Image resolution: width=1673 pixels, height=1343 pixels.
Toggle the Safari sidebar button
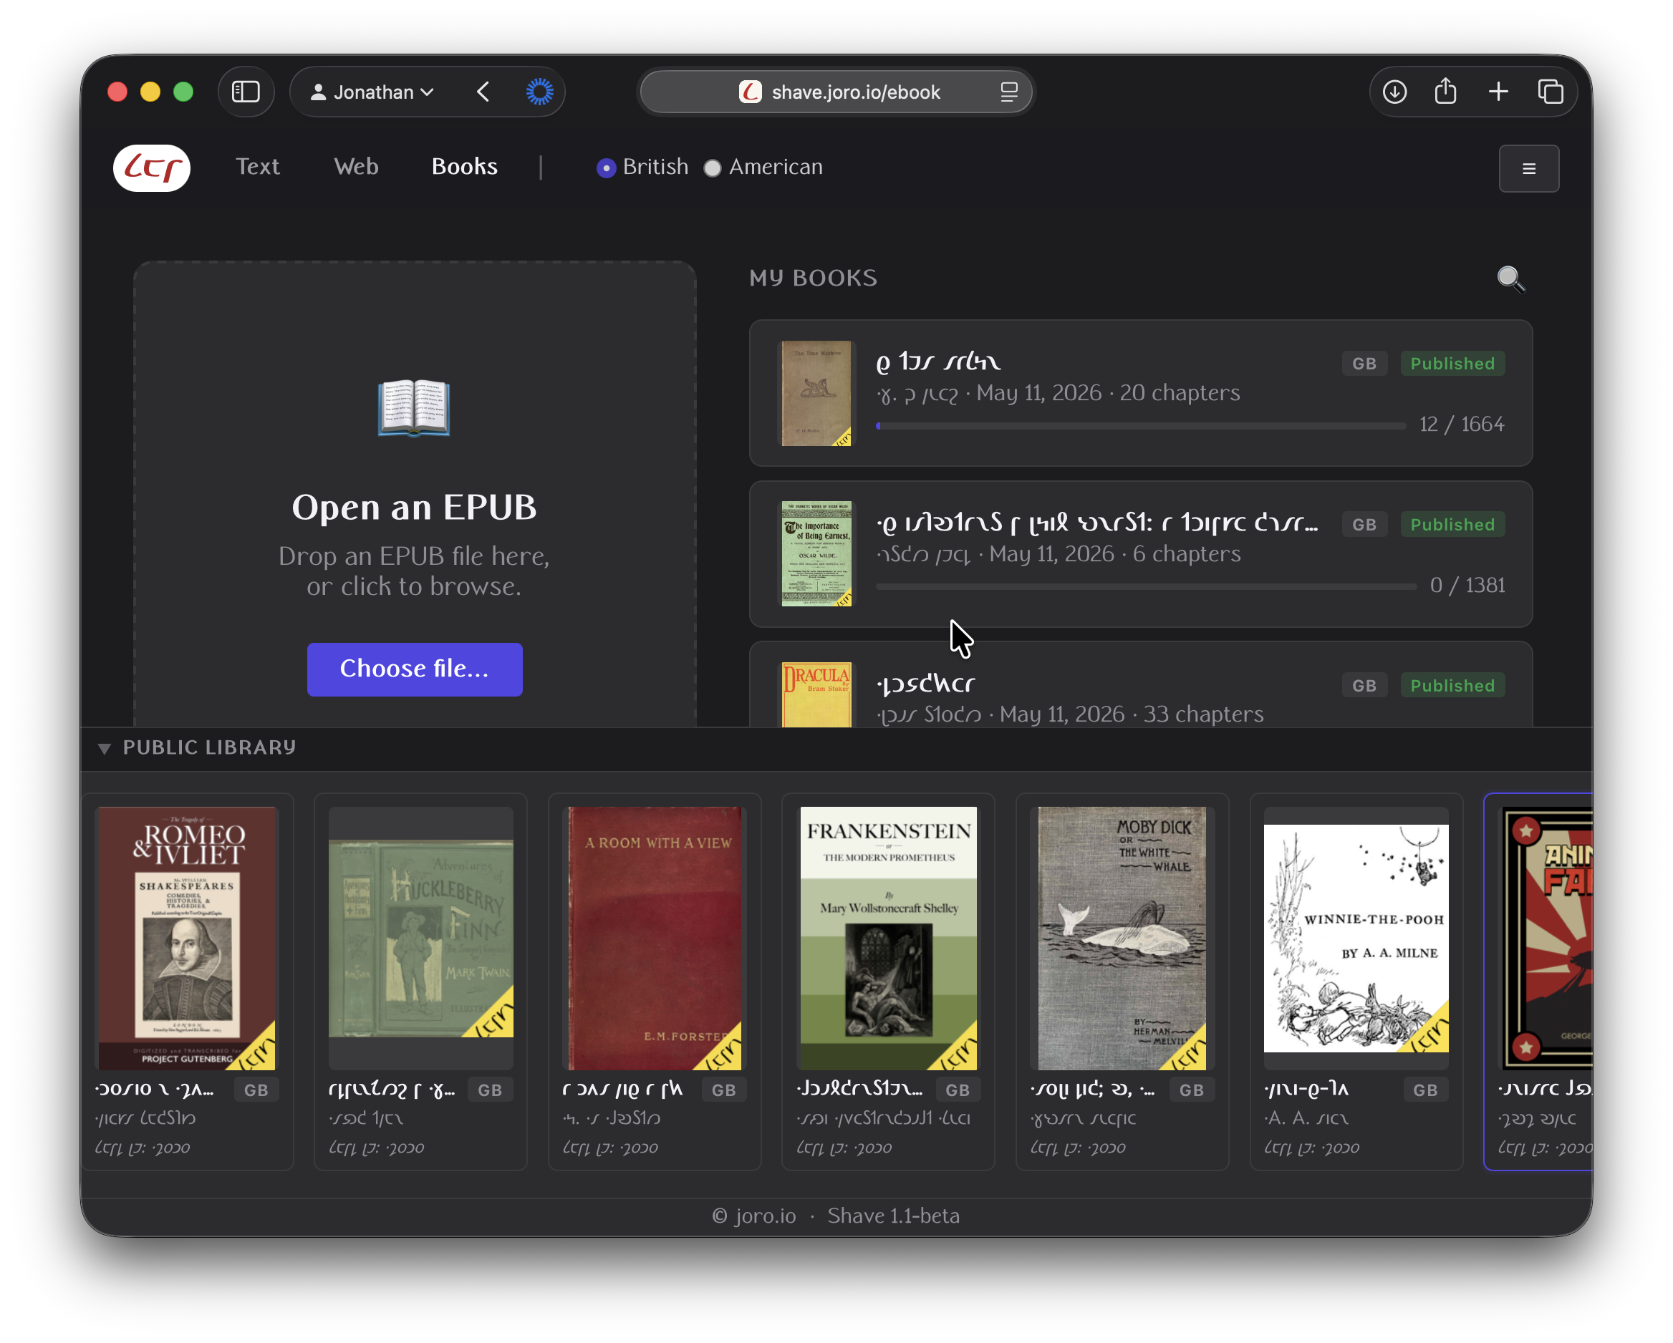246,92
